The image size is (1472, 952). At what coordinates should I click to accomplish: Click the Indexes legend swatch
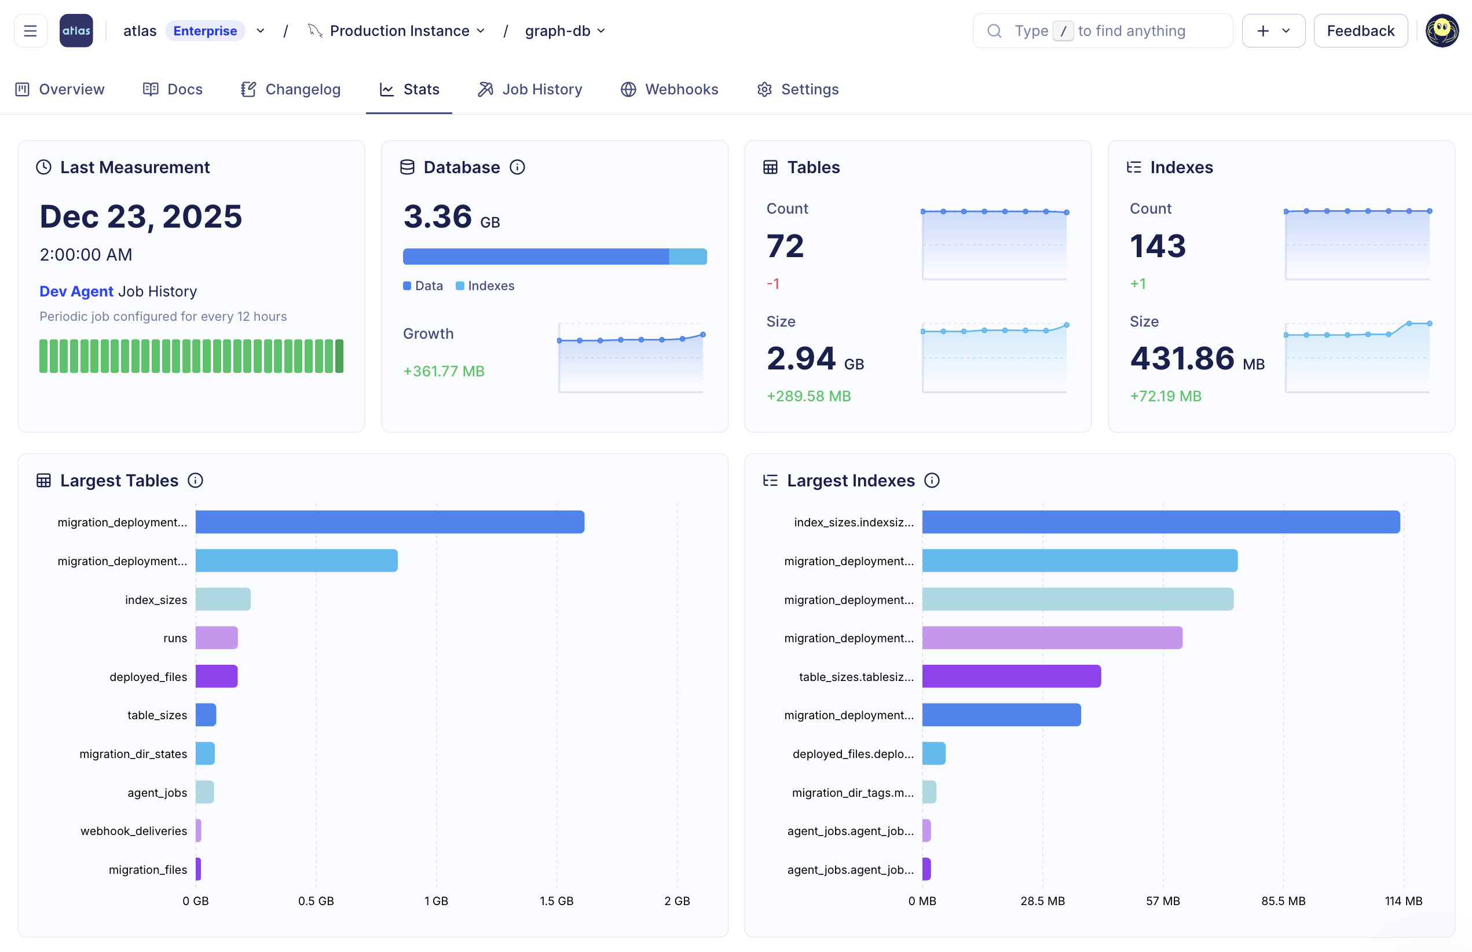(460, 285)
